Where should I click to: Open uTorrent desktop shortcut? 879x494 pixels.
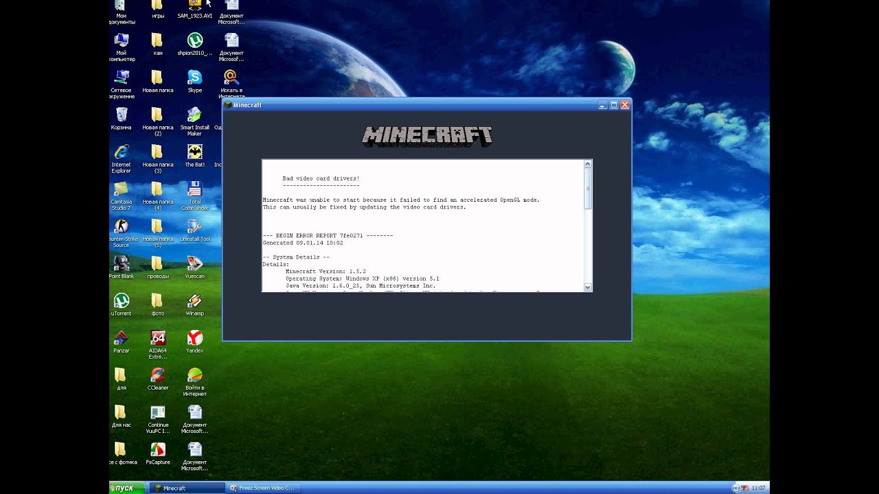coord(122,305)
